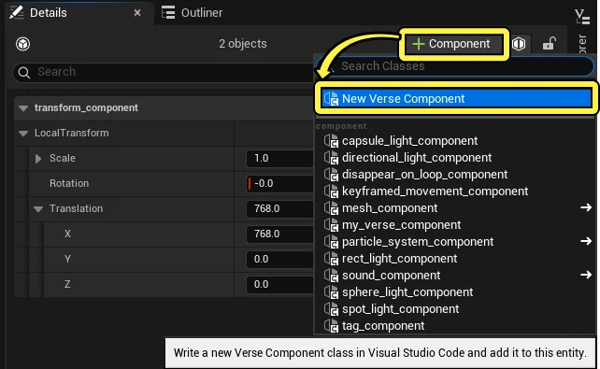600x369 pixels.
Task: Click my_verse_component class icon
Action: (x=332, y=225)
